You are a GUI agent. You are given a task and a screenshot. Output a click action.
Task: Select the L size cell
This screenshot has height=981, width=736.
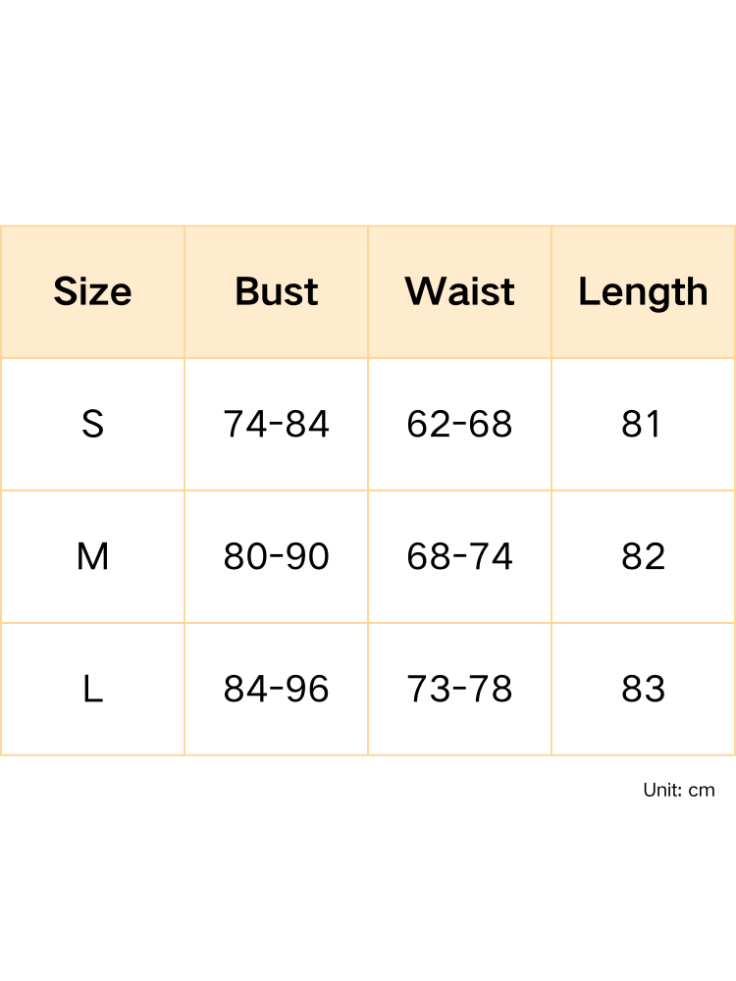pyautogui.click(x=92, y=690)
